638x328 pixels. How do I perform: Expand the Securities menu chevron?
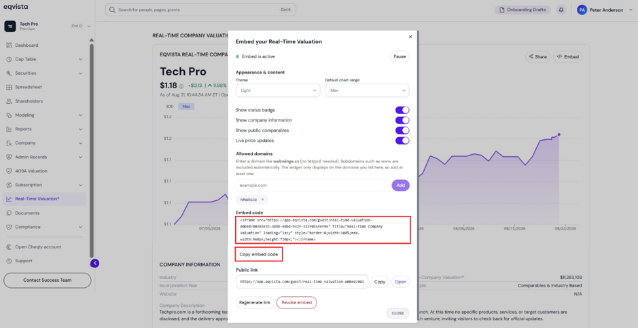click(80, 73)
